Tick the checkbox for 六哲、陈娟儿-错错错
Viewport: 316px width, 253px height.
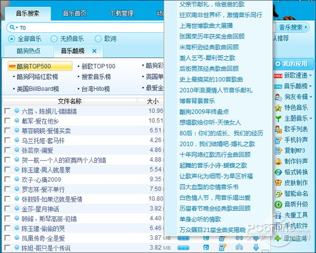point(8,111)
